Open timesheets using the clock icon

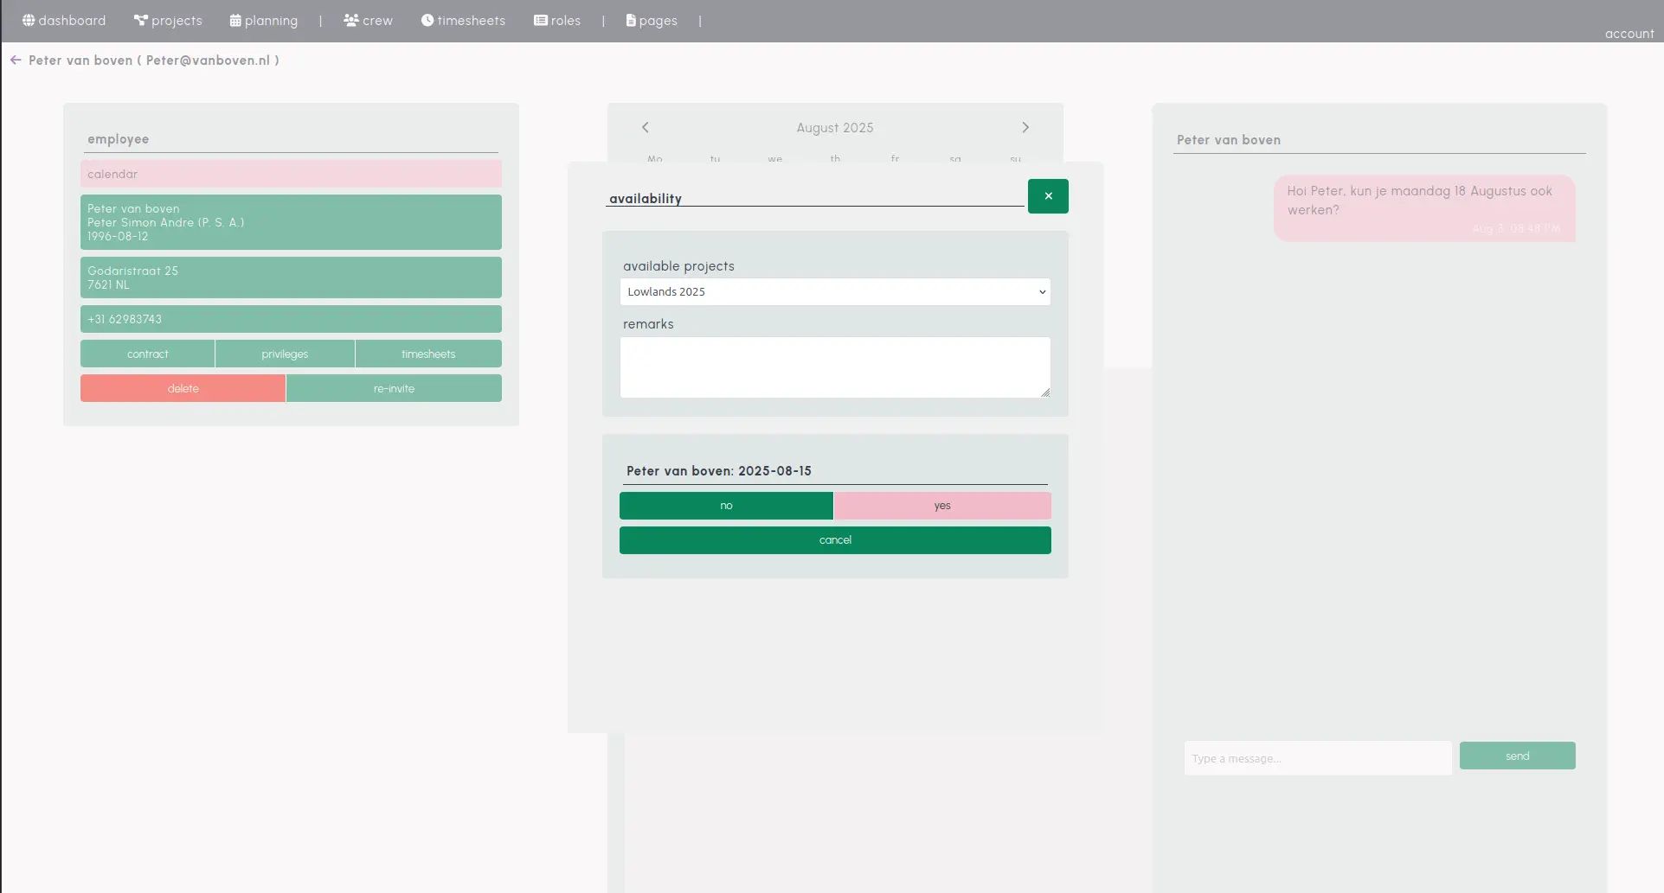[427, 20]
